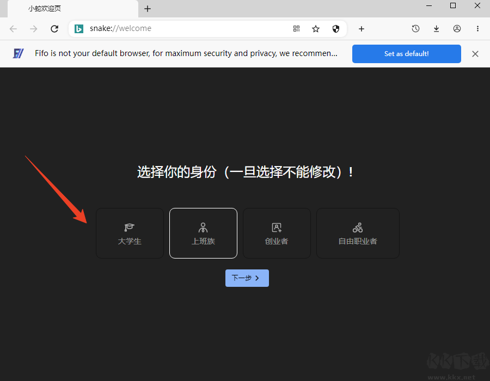This screenshot has height=381, width=490.
Task: Click the bookmark star icon
Action: click(316, 28)
